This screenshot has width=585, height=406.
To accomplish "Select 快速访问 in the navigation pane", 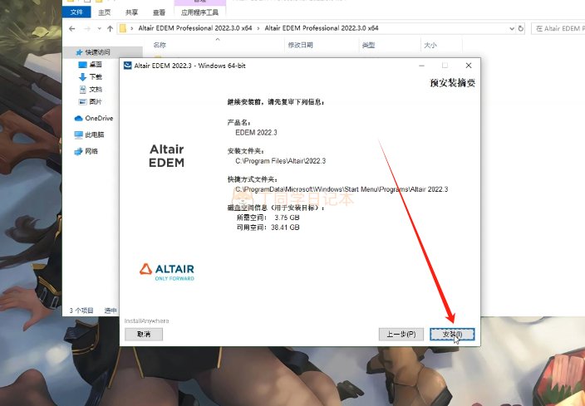I will pos(97,52).
